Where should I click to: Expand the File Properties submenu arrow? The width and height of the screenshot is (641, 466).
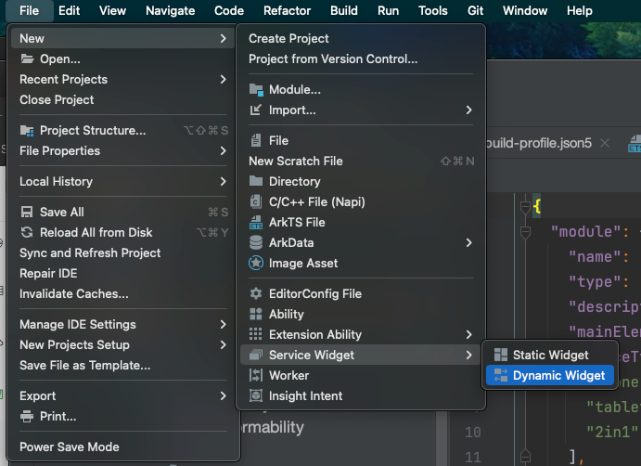(x=223, y=151)
